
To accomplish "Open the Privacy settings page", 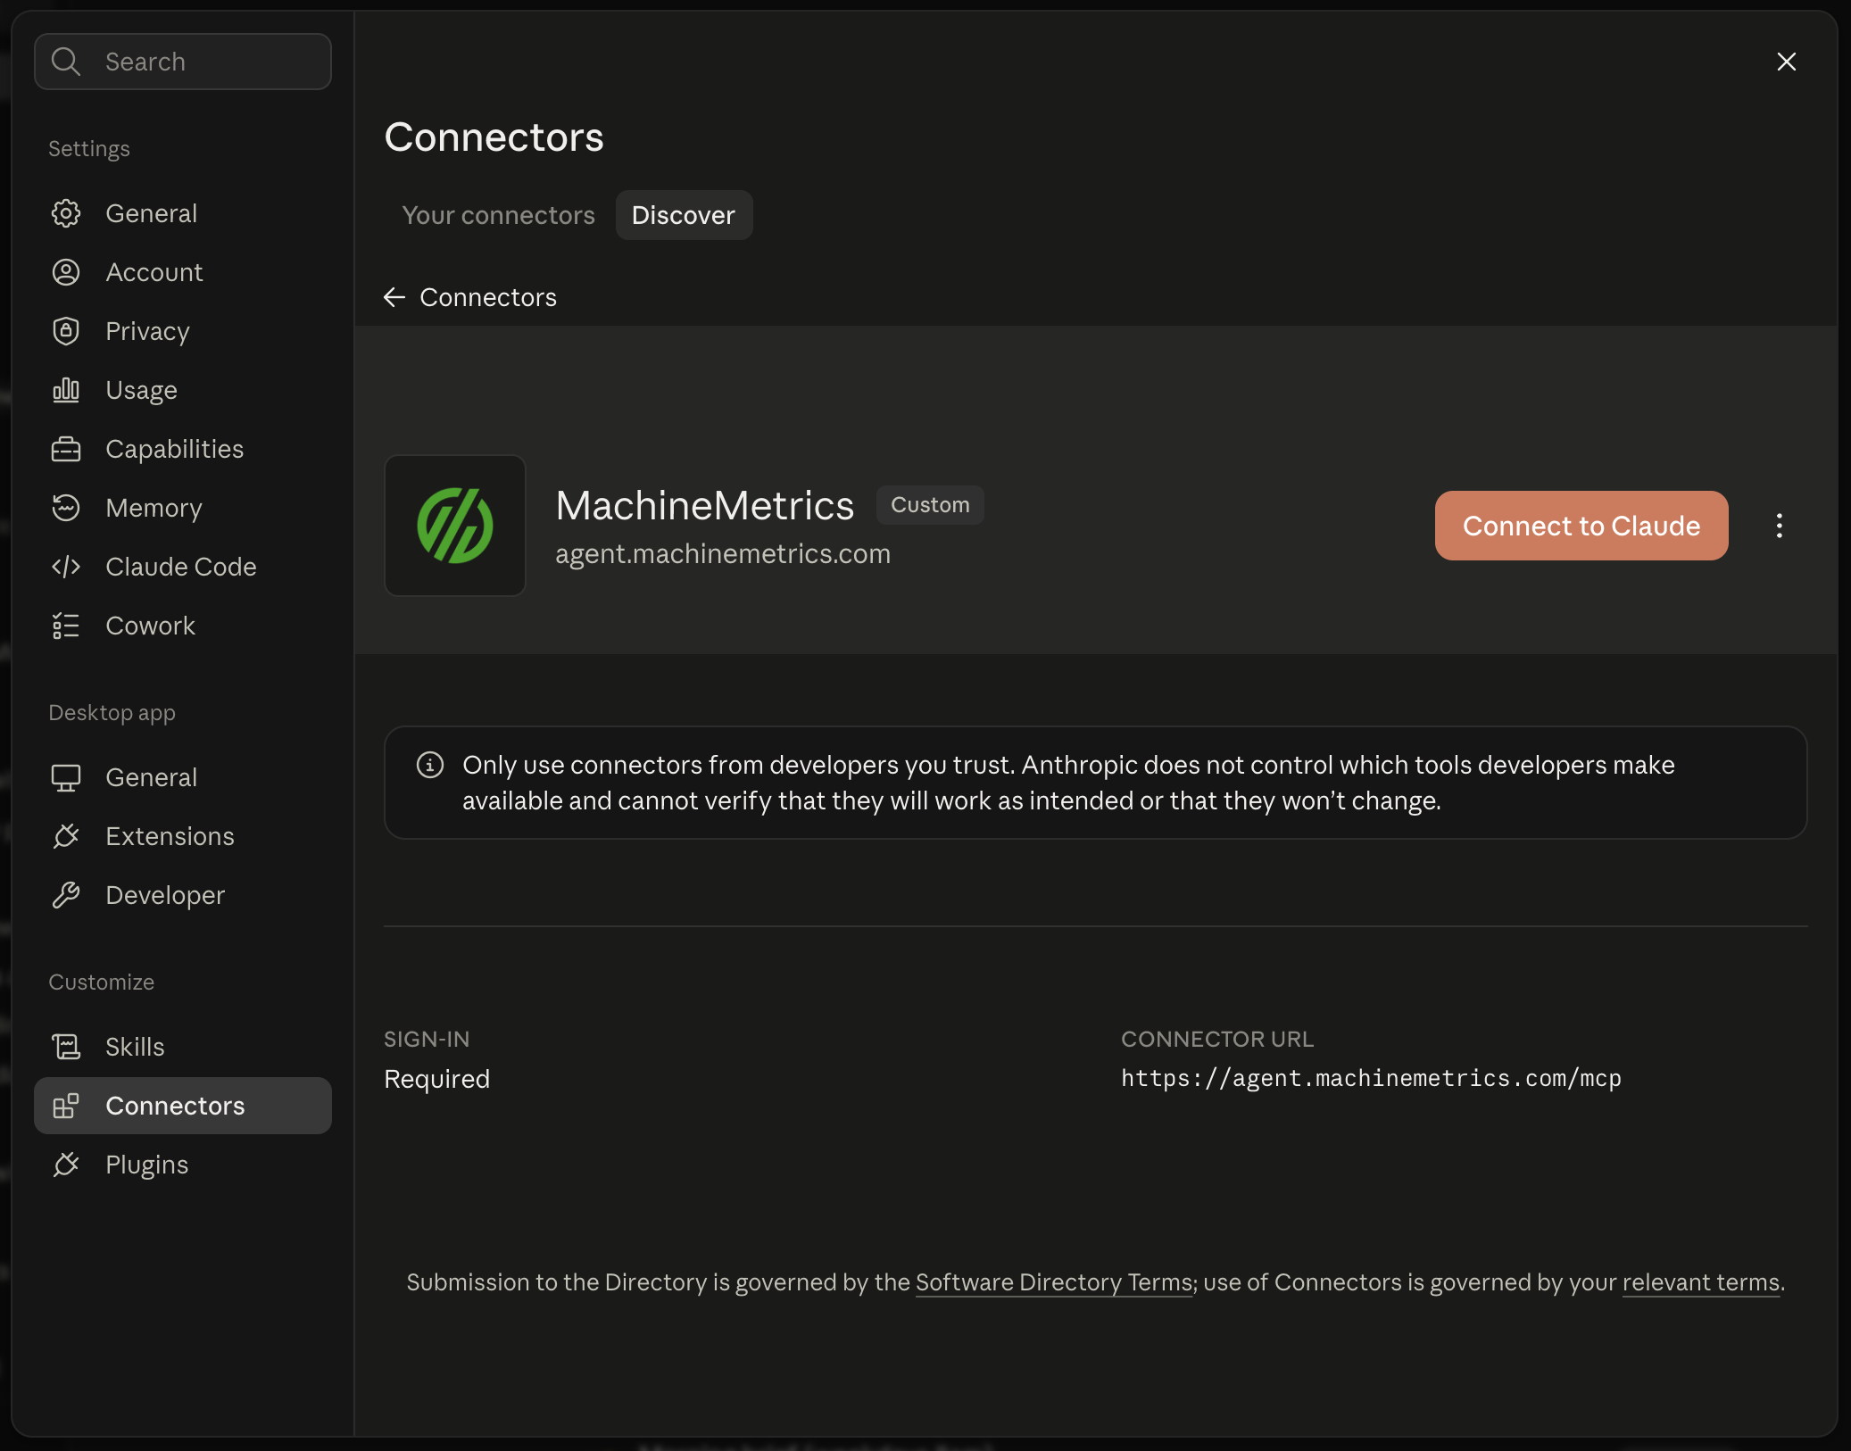I will (183, 331).
